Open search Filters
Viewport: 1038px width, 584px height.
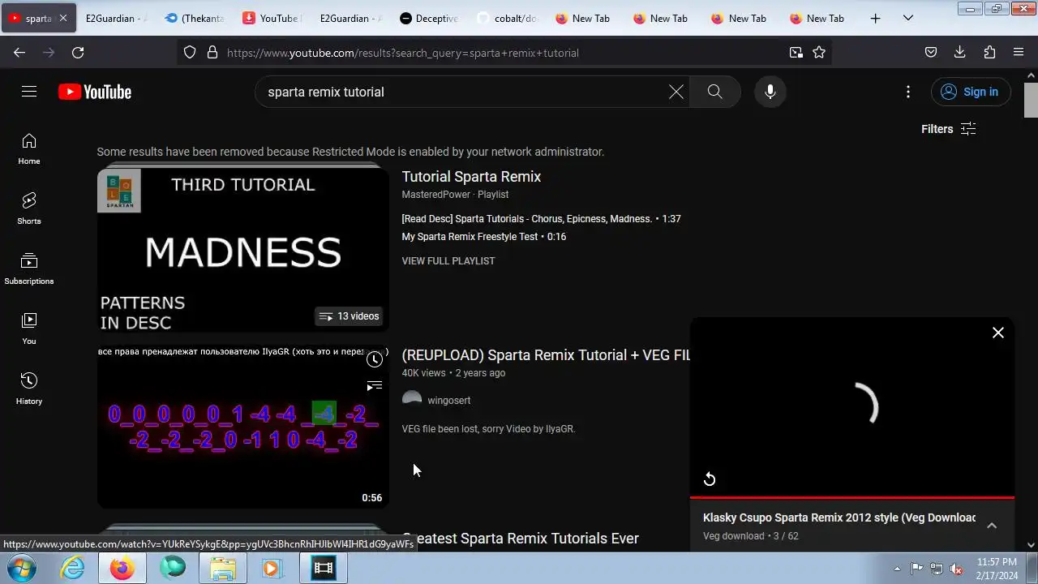(x=948, y=129)
